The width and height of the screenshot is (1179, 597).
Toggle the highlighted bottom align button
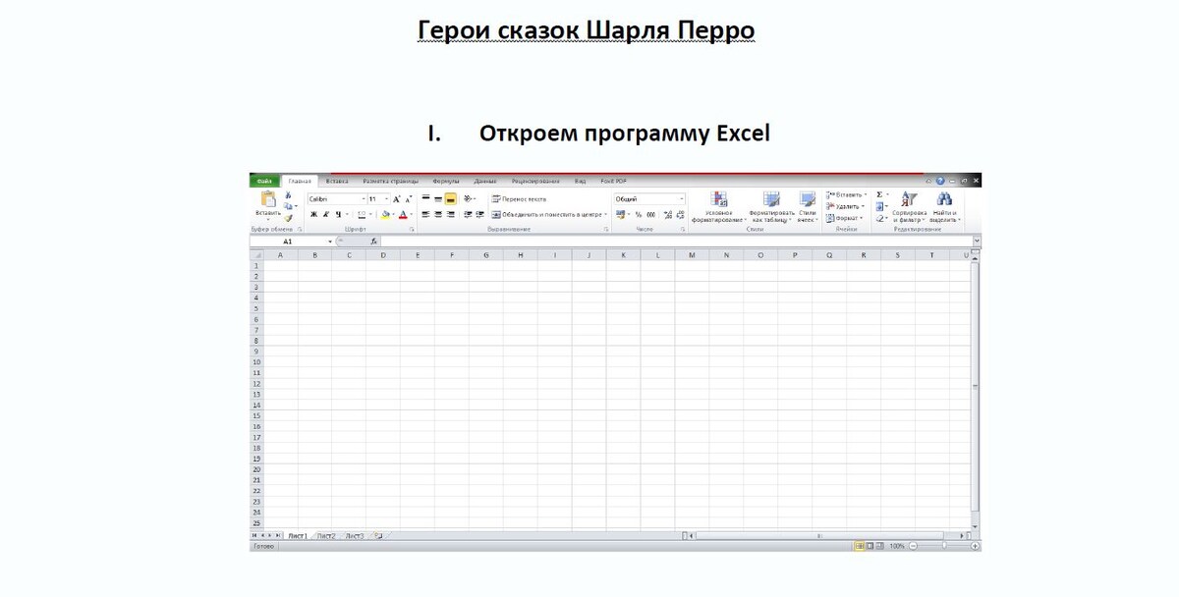tap(451, 198)
